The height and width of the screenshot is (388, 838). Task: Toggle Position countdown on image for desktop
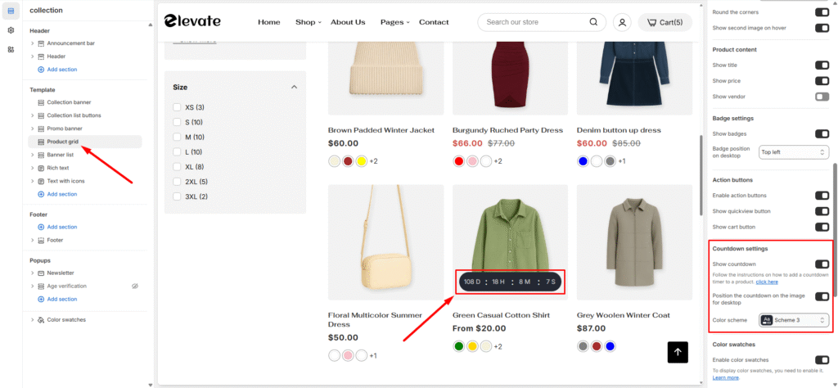point(822,296)
